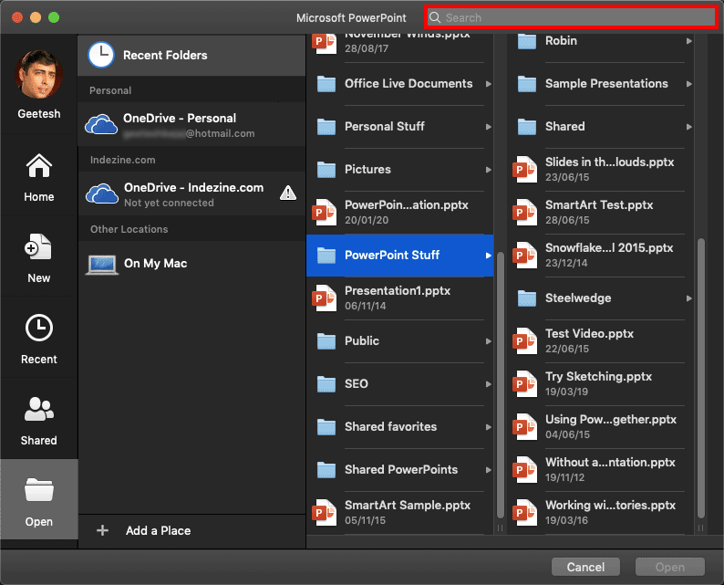The width and height of the screenshot is (724, 585).
Task: Click the Recent Folders clock icon
Action: 101,55
